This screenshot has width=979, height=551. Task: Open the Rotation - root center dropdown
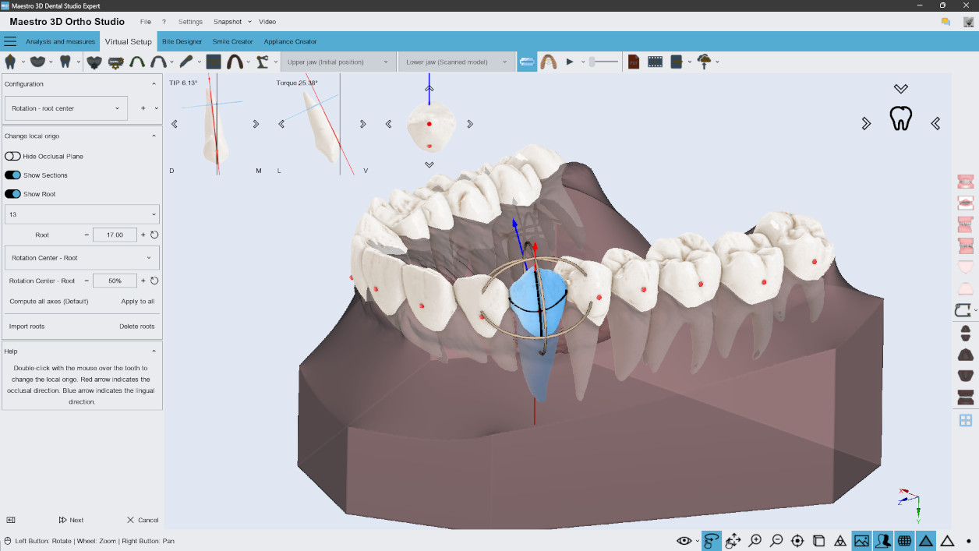tap(65, 108)
